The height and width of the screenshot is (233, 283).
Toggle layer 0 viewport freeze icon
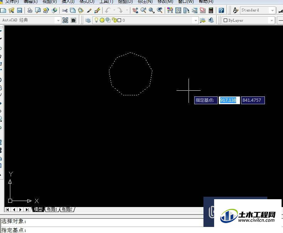coord(108,20)
